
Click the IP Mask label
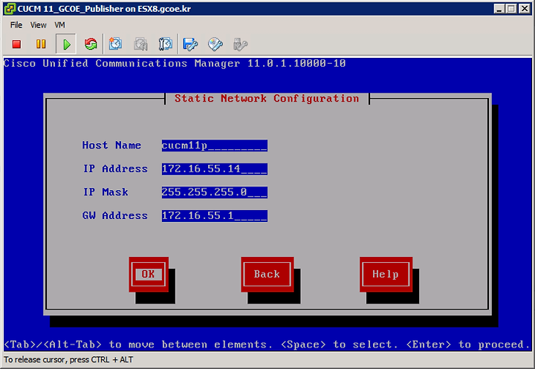coord(106,192)
